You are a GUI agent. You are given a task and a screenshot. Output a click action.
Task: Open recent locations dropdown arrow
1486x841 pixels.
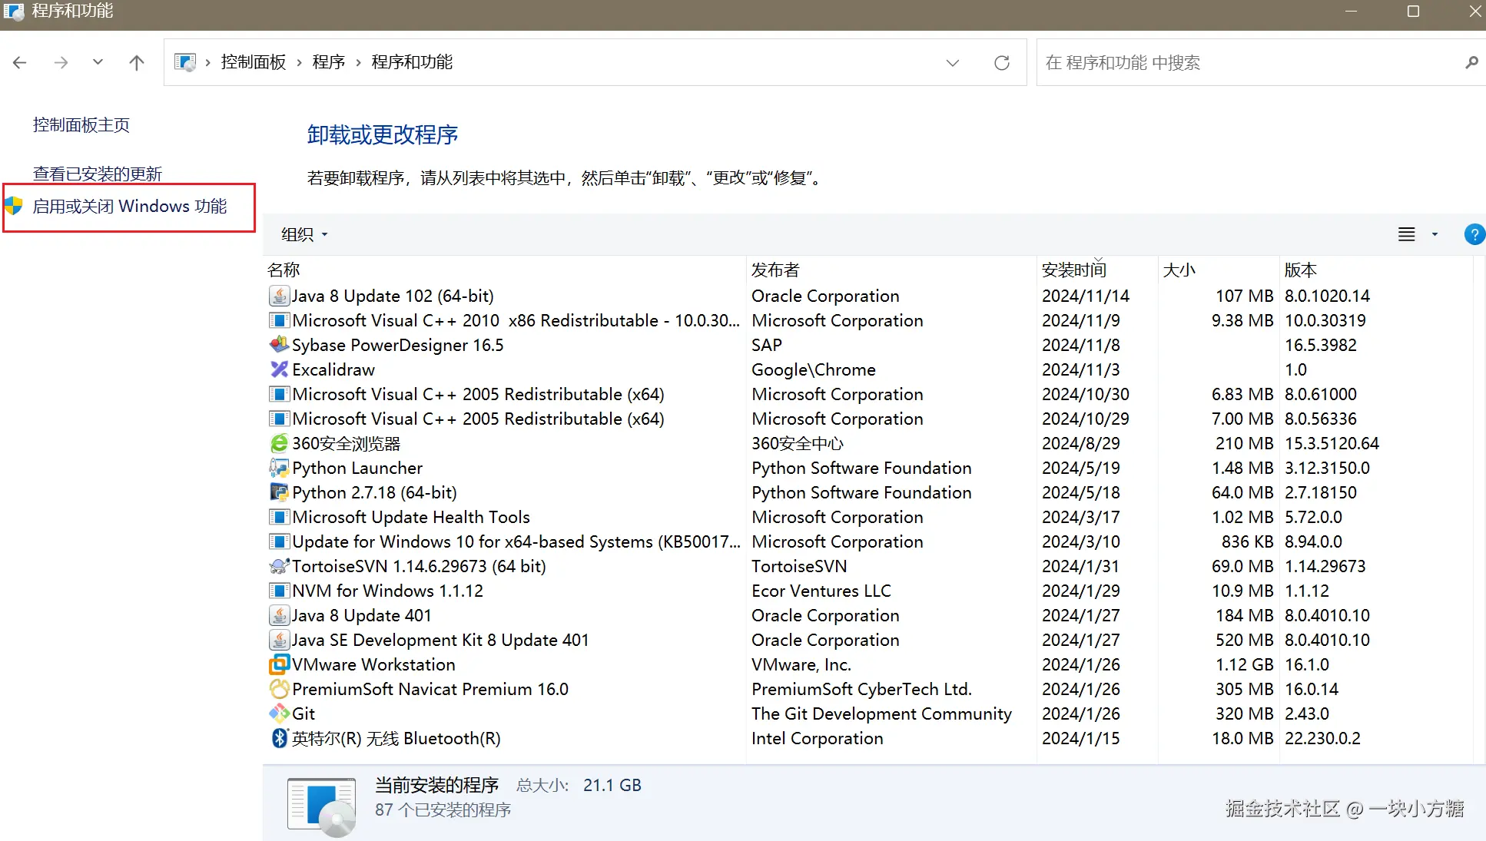(98, 62)
